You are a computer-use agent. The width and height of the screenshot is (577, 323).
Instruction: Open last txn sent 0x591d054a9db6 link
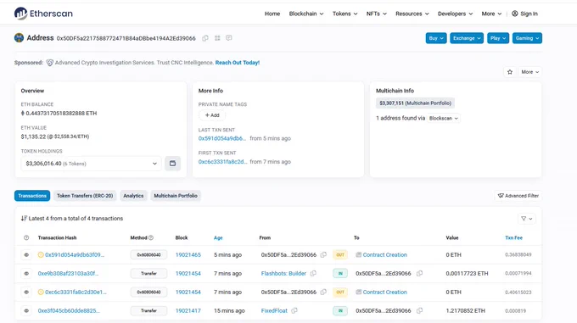point(222,138)
